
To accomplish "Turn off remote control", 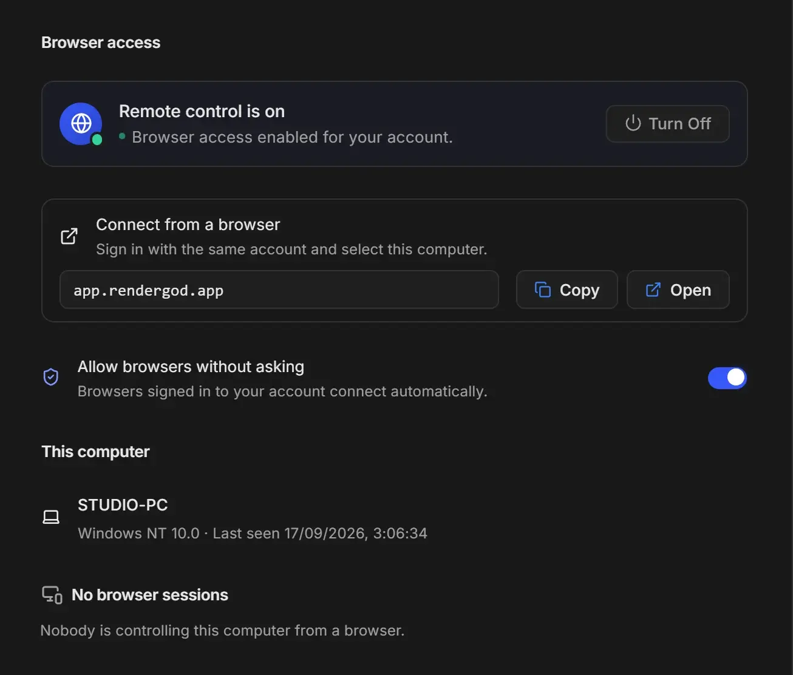I will [667, 124].
